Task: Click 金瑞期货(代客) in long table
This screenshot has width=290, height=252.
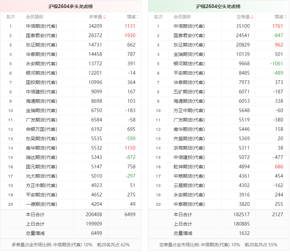Action: click(x=41, y=110)
